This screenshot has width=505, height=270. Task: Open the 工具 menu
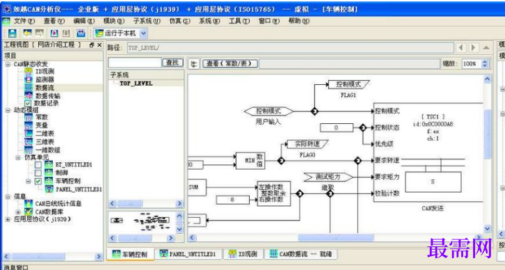pos(239,21)
